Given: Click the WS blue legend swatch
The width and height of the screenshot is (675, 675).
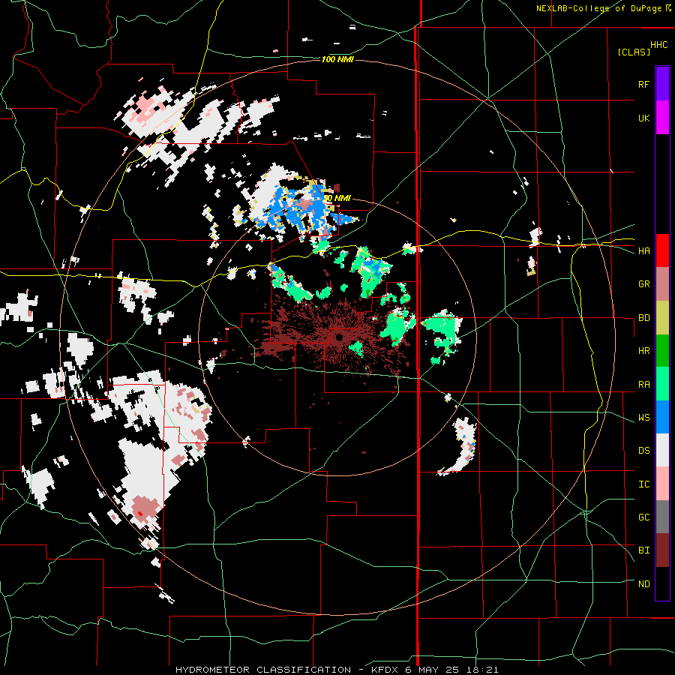Looking at the screenshot, I should tap(662, 417).
